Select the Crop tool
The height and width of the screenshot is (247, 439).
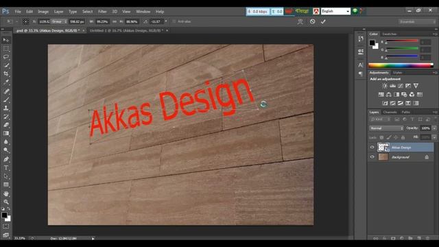click(6, 73)
